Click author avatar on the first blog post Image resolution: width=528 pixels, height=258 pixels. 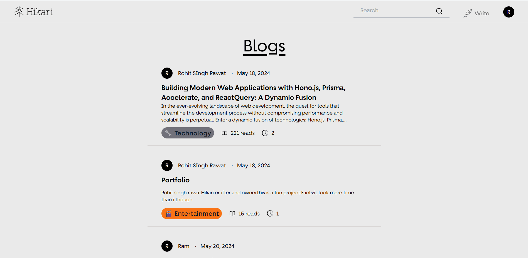[167, 73]
